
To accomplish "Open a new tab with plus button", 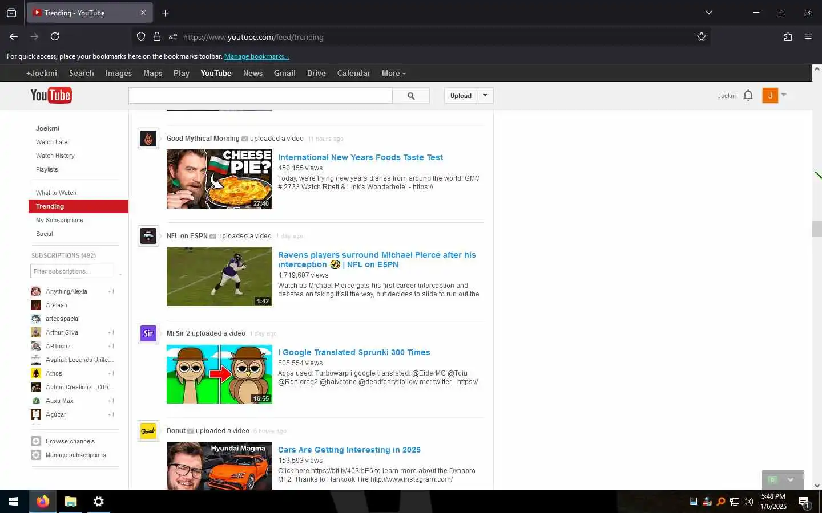I will pyautogui.click(x=165, y=13).
